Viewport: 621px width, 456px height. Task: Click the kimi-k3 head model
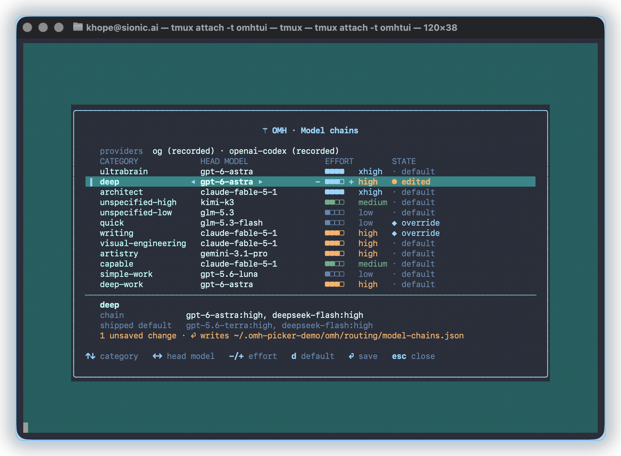tap(217, 202)
